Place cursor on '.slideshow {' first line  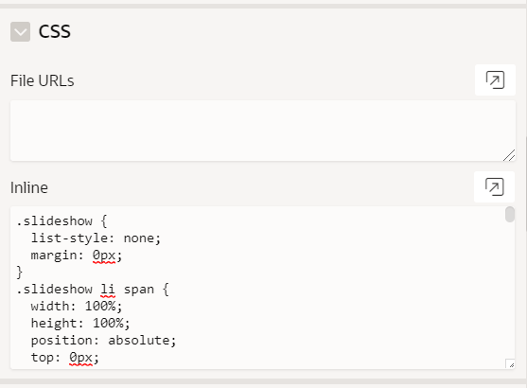[x=61, y=221]
